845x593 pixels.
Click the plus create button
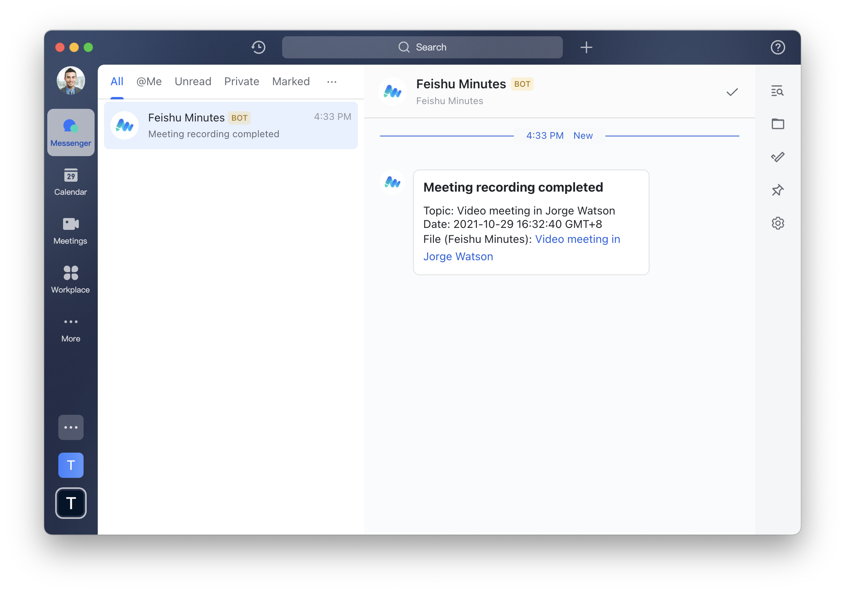coord(586,47)
